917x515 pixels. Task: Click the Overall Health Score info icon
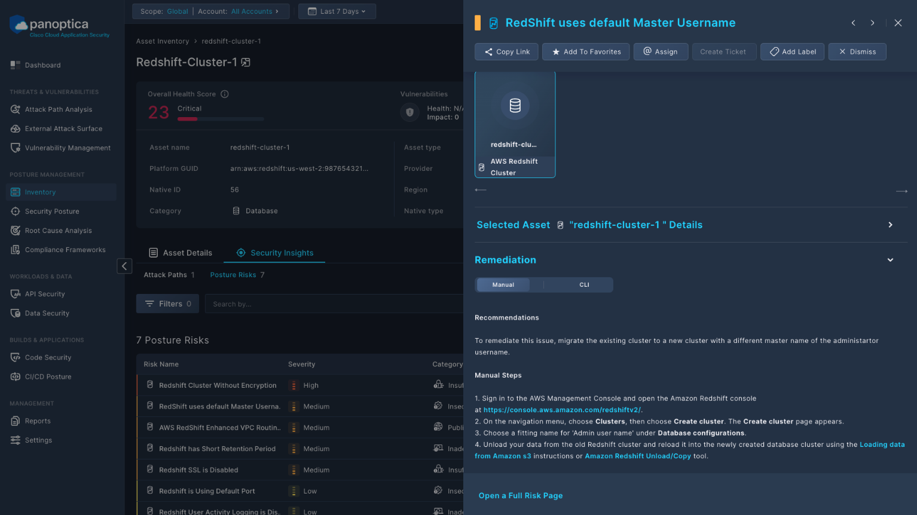pyautogui.click(x=225, y=94)
